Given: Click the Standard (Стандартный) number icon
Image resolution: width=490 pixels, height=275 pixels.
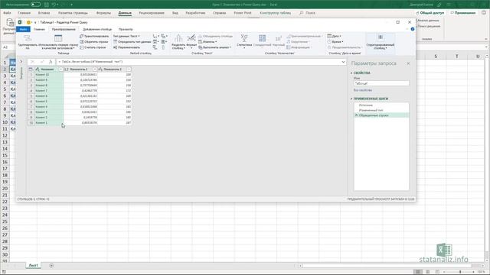Looking at the screenshot, I should coord(262,38).
